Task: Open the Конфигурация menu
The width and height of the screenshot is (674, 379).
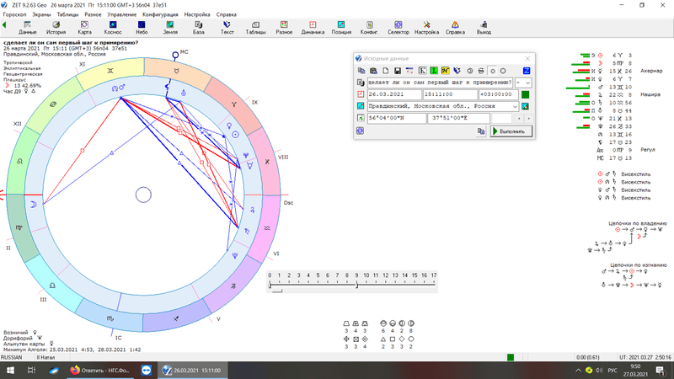Action: 160,15
